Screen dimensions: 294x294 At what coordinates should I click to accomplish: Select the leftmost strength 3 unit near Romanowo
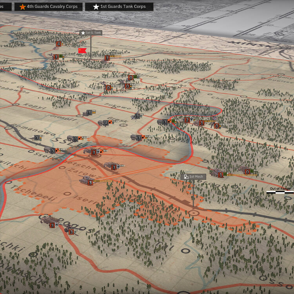click(x=36, y=138)
